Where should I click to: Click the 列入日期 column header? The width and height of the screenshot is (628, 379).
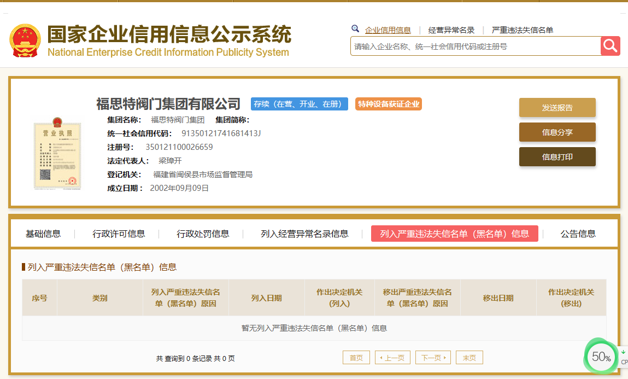pos(266,298)
